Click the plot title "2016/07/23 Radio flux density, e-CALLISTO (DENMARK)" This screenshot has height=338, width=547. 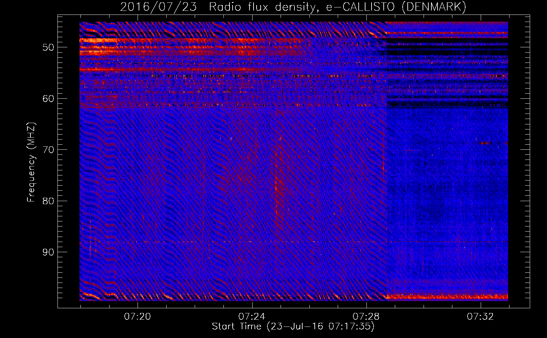pyautogui.click(x=293, y=7)
